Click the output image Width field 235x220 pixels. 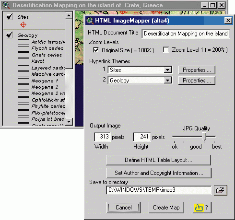point(102,137)
